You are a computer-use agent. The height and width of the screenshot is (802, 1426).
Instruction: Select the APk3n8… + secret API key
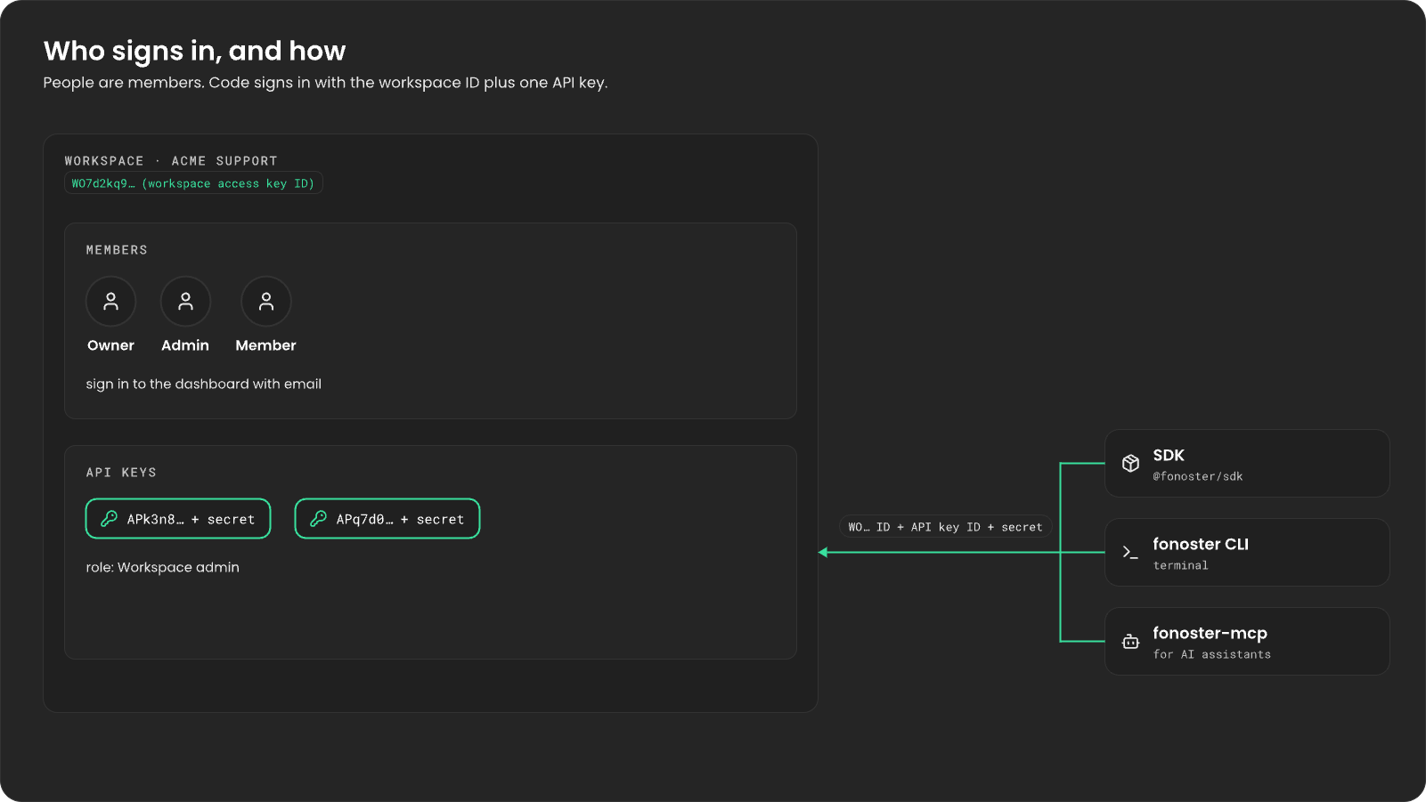178,519
